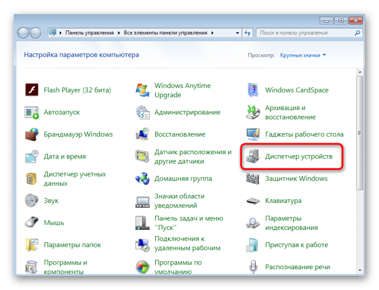The image size is (379, 290).
Task: Click the Приступая к работе icon
Action: pos(253,245)
